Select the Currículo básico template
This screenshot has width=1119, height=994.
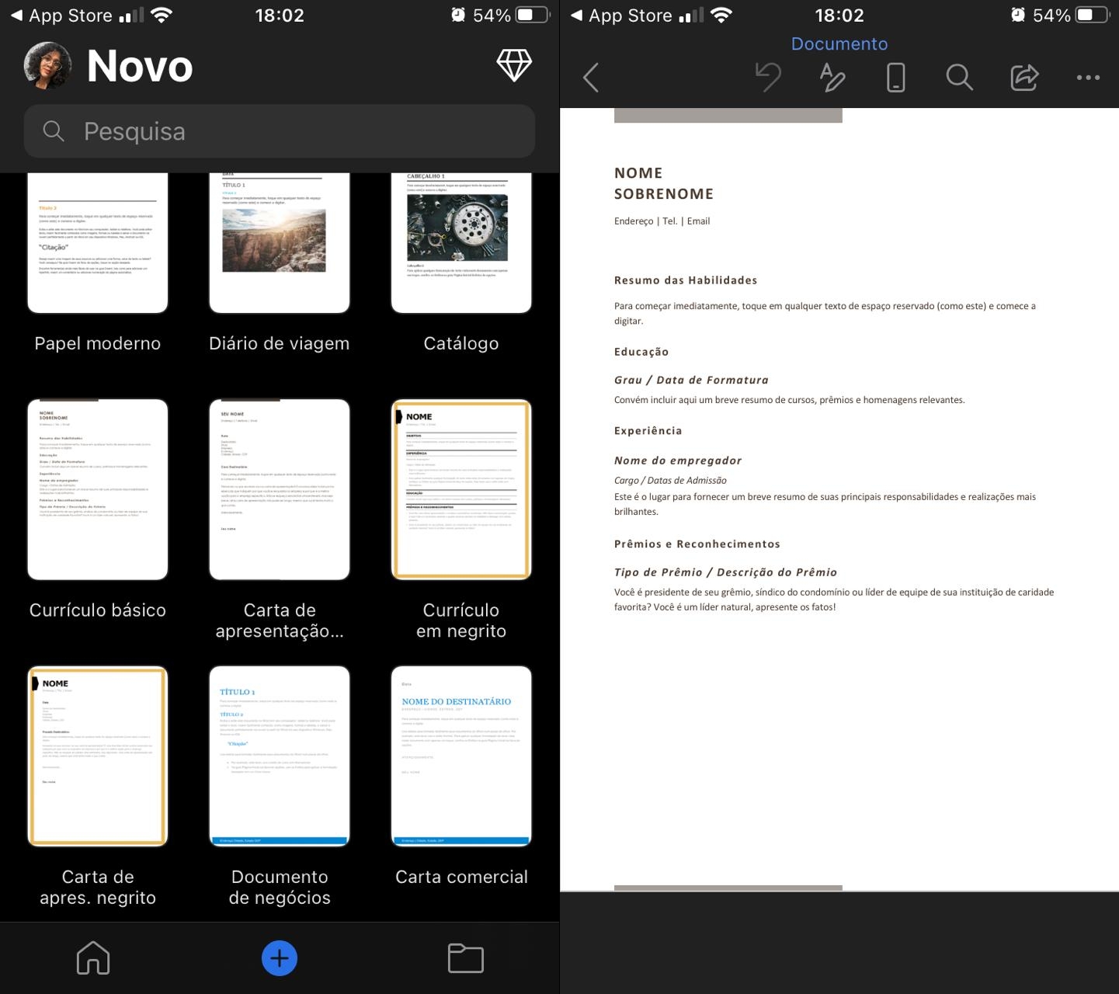click(97, 489)
